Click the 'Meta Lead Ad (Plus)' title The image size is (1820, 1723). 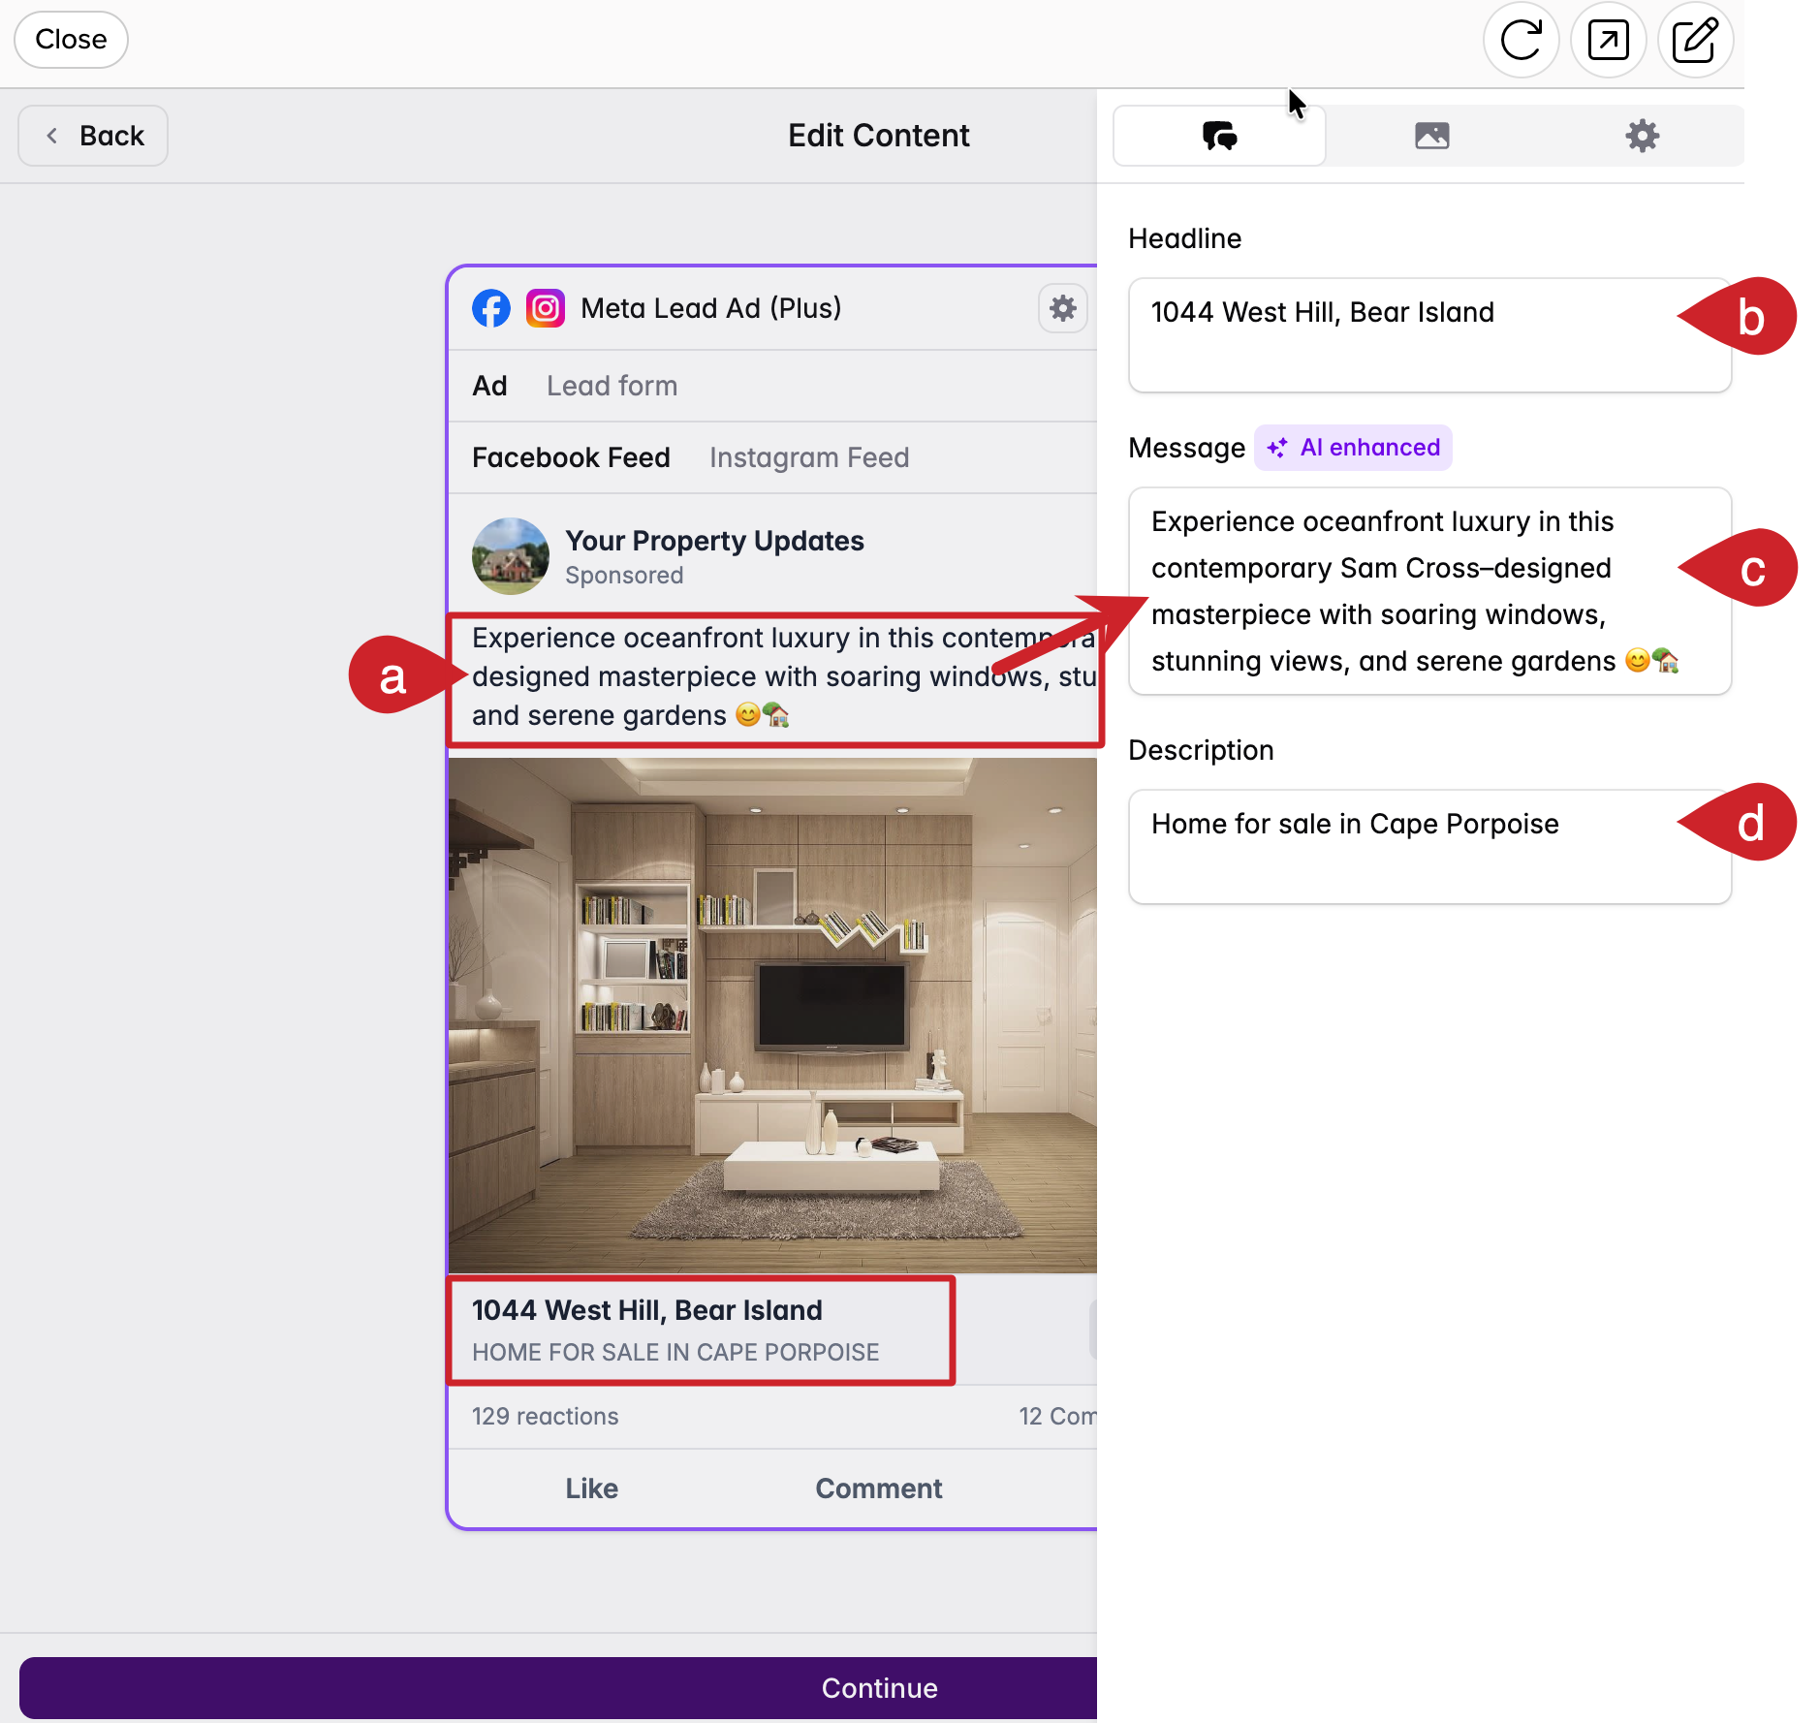(x=711, y=308)
